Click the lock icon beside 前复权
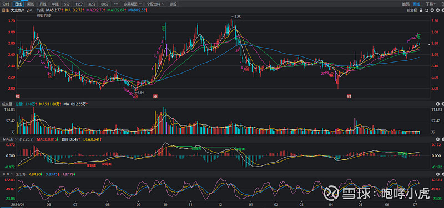Image resolution: width=444 pixels, height=208 pixels. click(x=421, y=10)
